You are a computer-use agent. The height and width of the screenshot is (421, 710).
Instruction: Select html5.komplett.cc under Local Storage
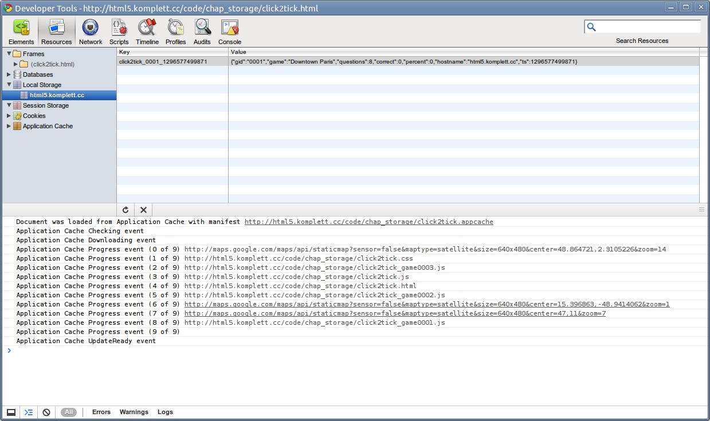[57, 95]
